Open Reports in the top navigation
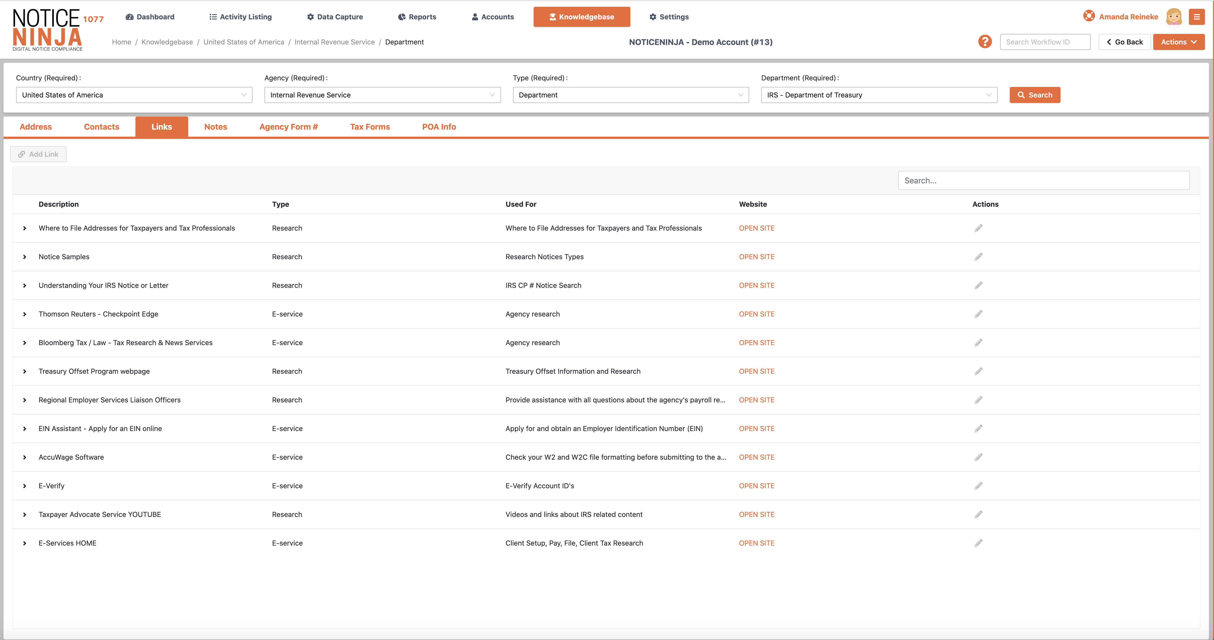Viewport: 1214px width, 640px height. pos(417,17)
